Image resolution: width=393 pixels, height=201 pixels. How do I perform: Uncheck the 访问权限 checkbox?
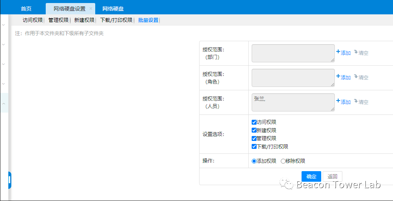point(254,122)
